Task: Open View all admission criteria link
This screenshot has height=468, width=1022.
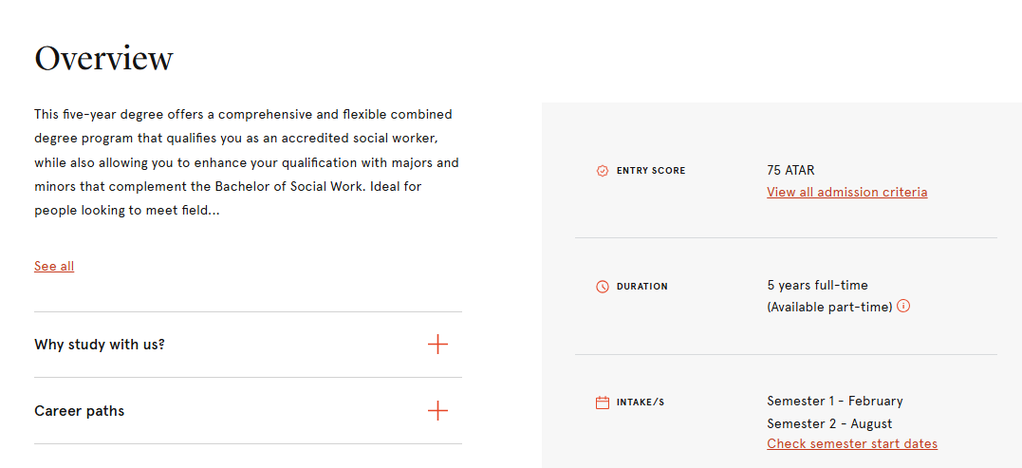Action: click(846, 193)
